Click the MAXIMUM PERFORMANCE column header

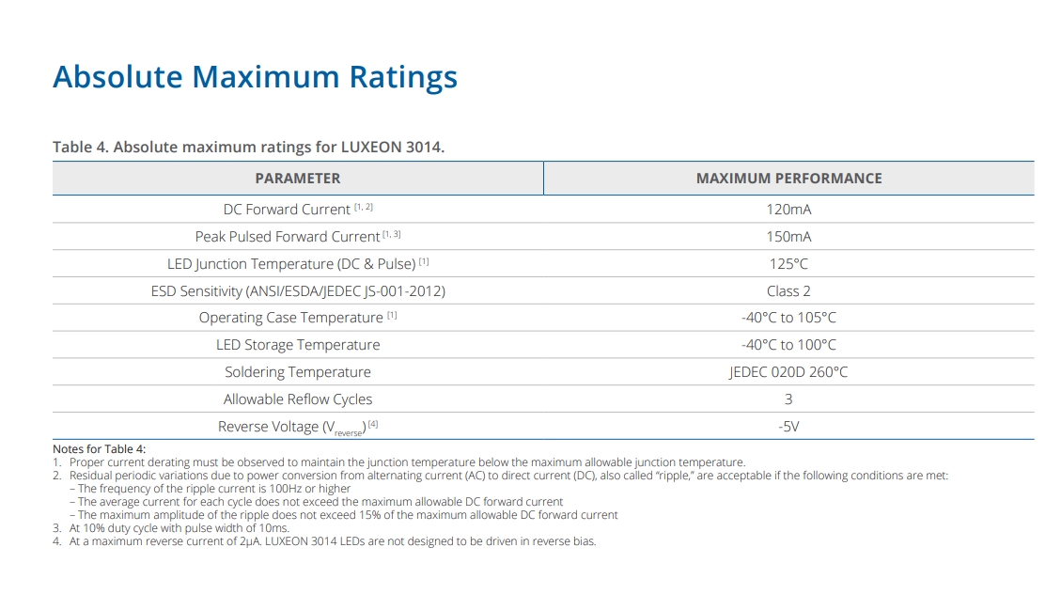pos(789,178)
